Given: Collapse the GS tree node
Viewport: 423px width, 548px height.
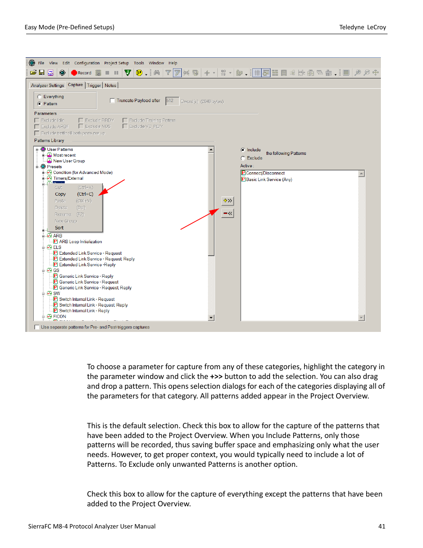Looking at the screenshot, I should point(43,271).
